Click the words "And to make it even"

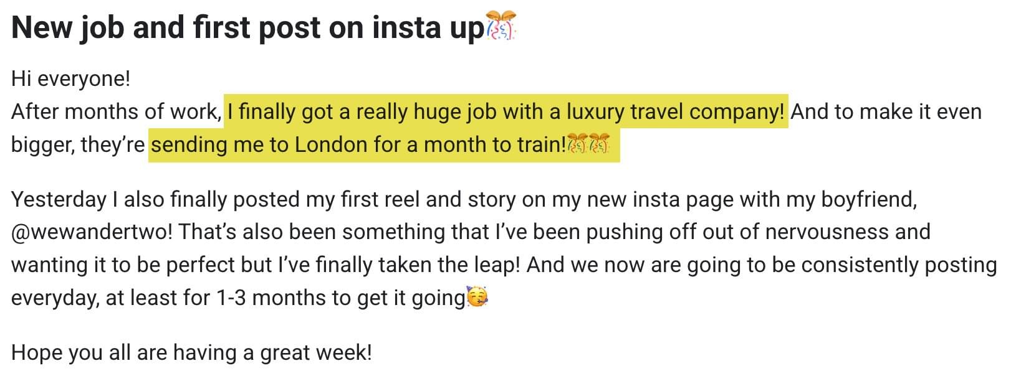(886, 111)
